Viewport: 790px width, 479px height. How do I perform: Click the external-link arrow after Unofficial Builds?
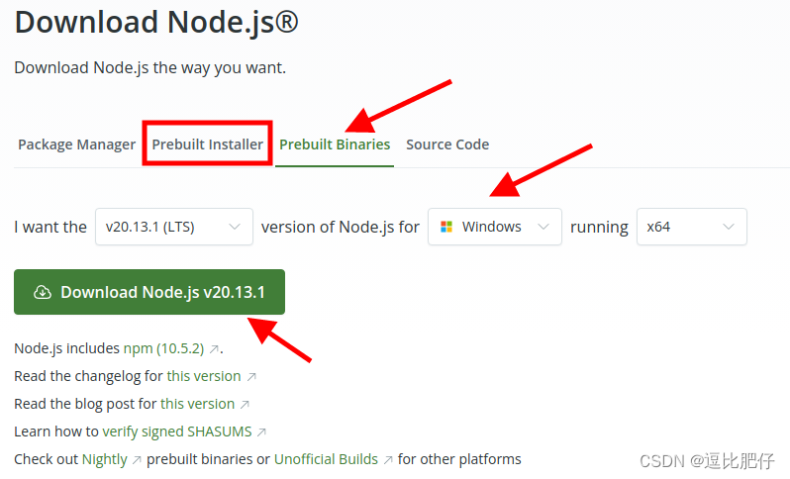[388, 460]
